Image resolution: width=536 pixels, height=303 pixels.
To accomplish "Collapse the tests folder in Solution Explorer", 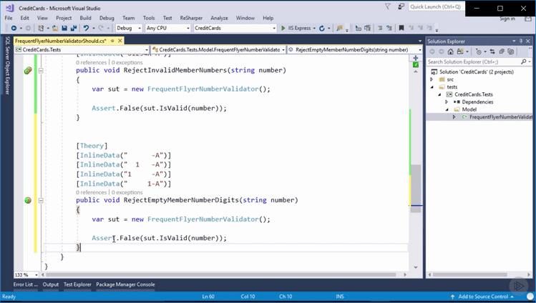I will [x=432, y=87].
